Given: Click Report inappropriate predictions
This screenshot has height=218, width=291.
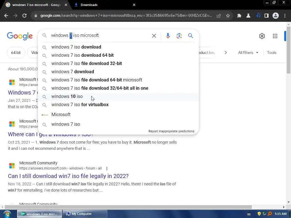Looking at the screenshot, I should 171,131.
